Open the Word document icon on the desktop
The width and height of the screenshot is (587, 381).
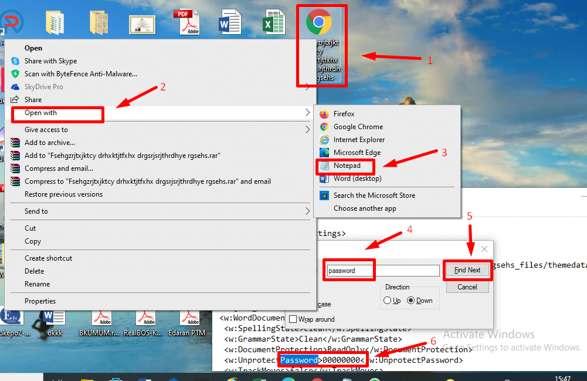click(x=229, y=21)
